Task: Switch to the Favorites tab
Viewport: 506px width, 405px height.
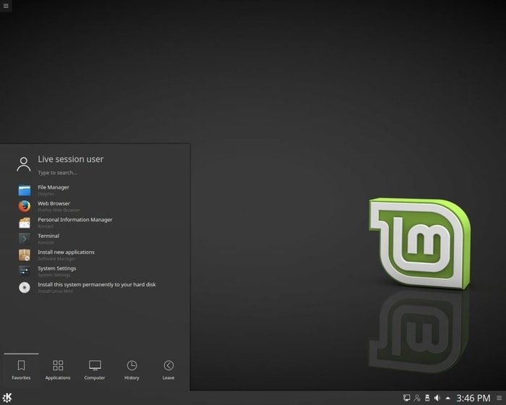Action: (21, 370)
